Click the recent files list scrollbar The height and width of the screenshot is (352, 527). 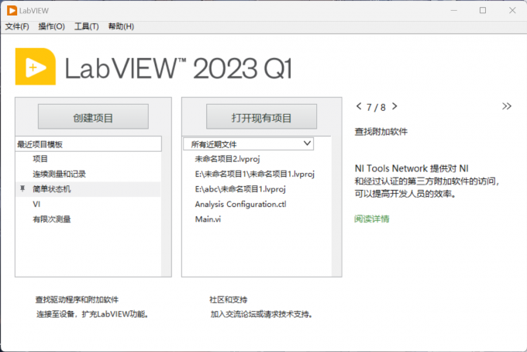336,206
